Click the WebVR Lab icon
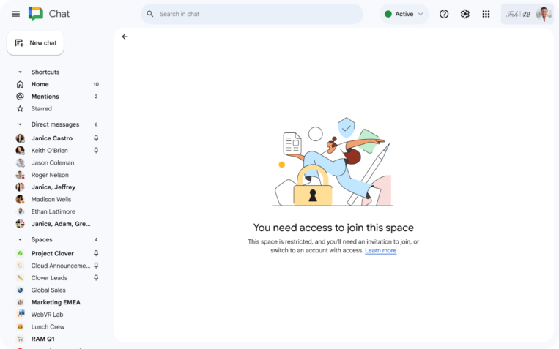The height and width of the screenshot is (349, 559). coord(21,314)
